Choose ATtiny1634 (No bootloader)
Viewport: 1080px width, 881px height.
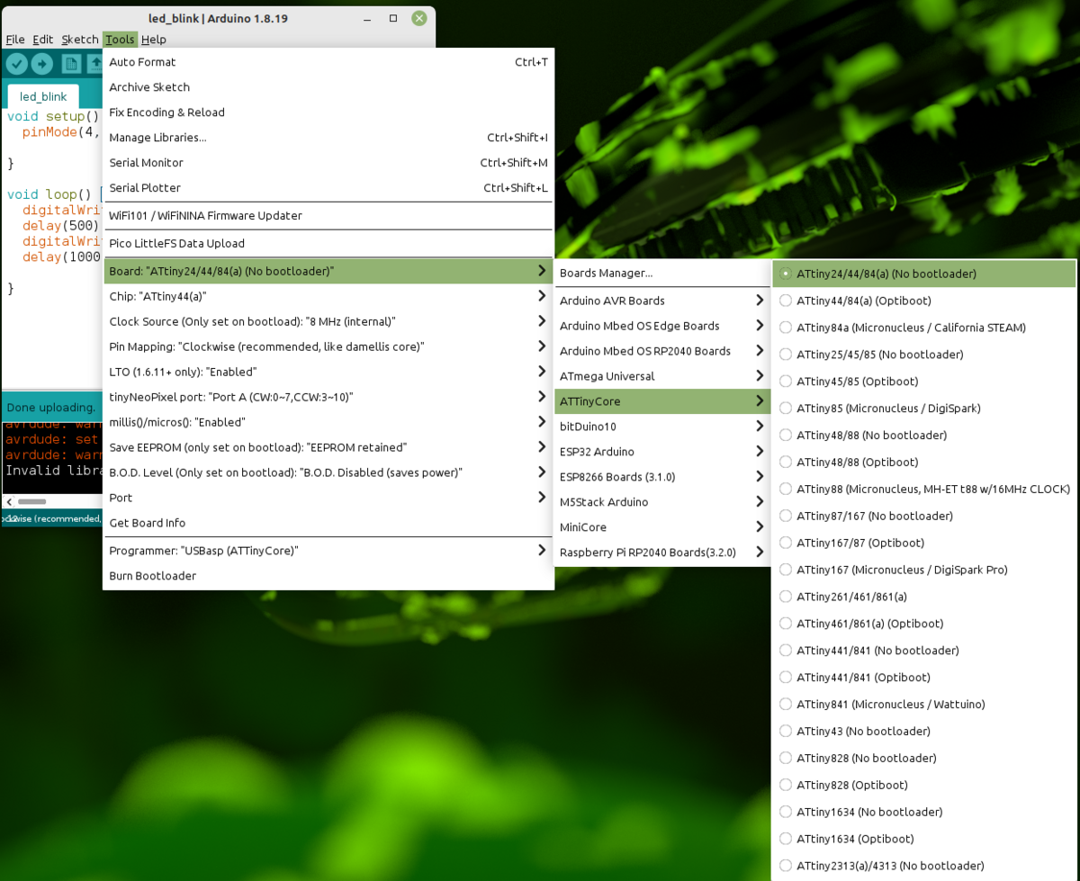point(924,812)
